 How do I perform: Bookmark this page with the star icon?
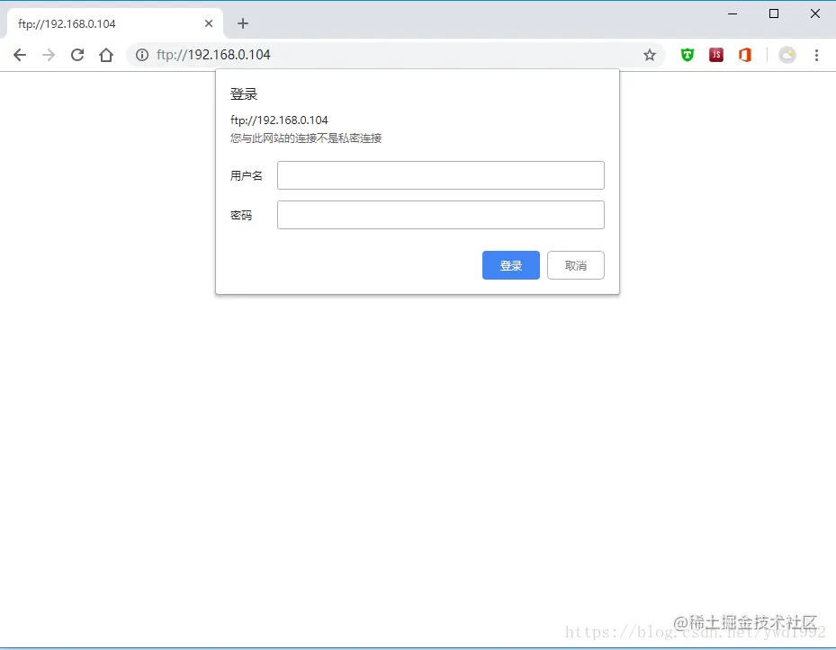pyautogui.click(x=650, y=54)
